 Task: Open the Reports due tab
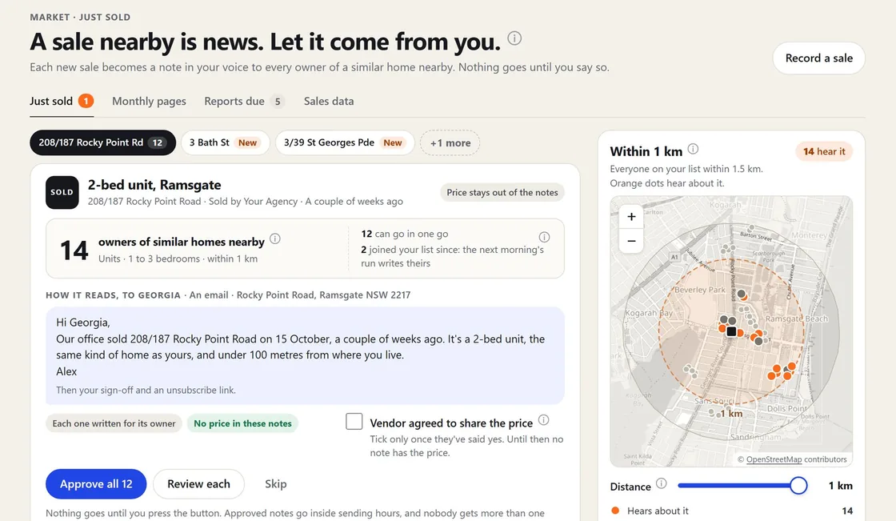(x=244, y=101)
